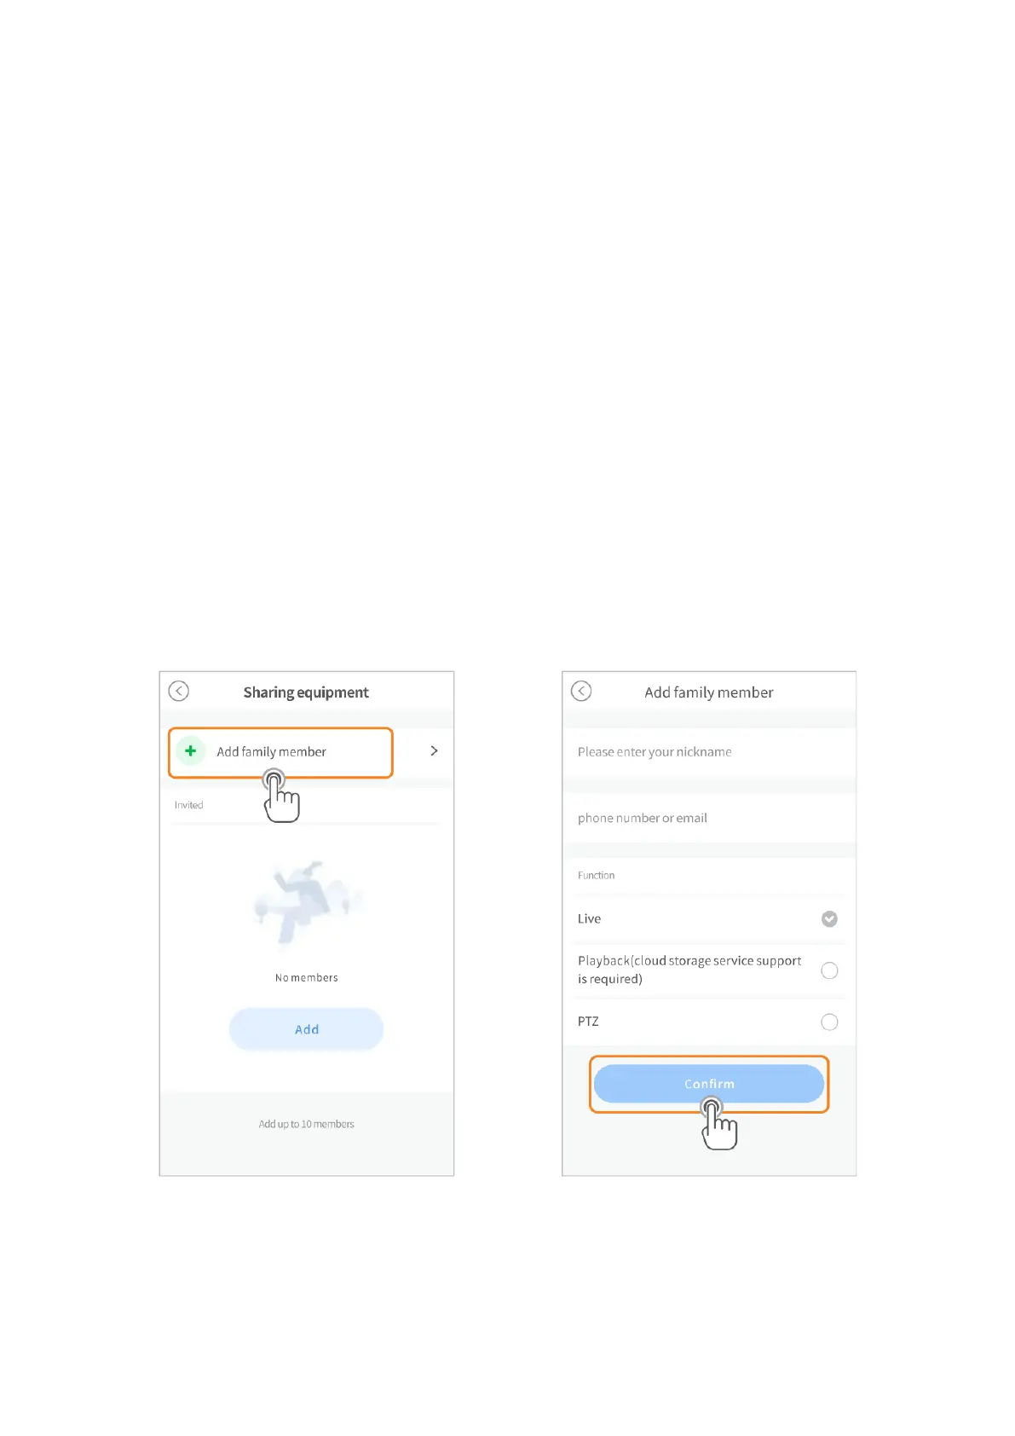Go back from Sharing equipment screen

point(178,691)
